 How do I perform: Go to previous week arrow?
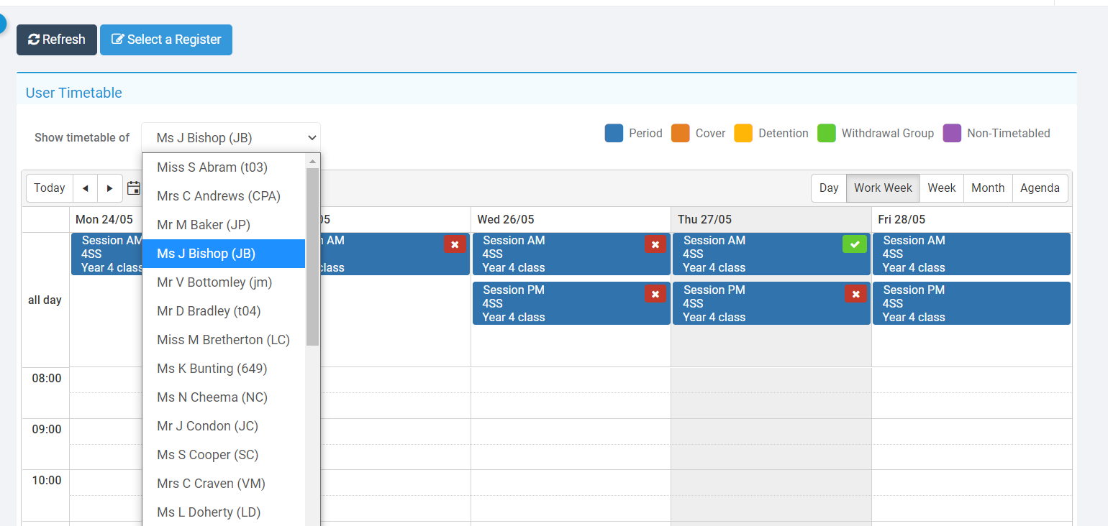85,188
